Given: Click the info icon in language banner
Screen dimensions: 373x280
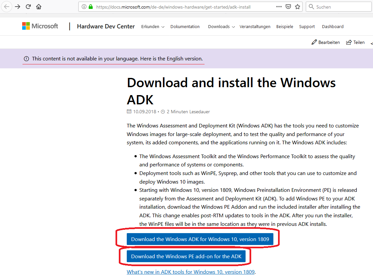Looking at the screenshot, I should click(x=26, y=59).
